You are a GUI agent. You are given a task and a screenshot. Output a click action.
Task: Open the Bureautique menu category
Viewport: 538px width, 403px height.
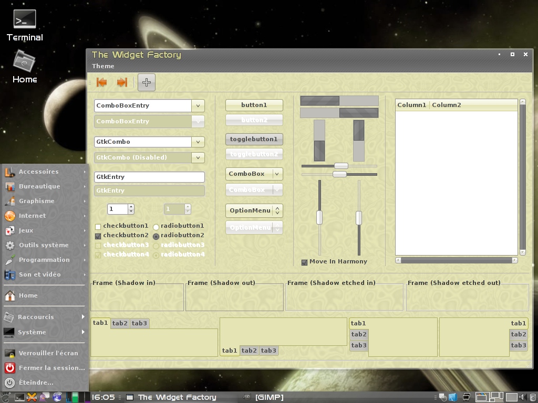pyautogui.click(x=45, y=186)
